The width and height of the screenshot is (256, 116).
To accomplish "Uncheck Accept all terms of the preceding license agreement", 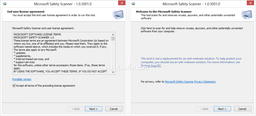I will [x=14, y=86].
